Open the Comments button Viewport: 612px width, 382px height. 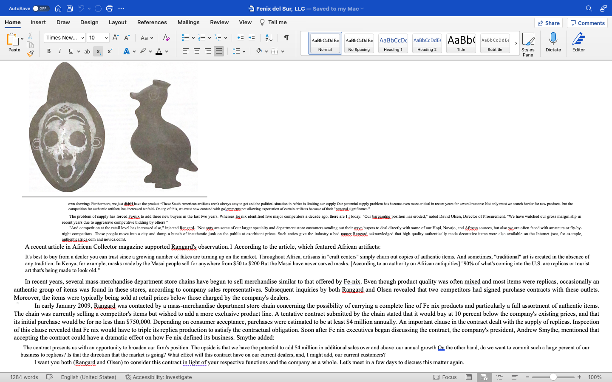[x=587, y=23]
